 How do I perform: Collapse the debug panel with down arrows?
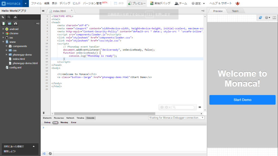click(44, 113)
